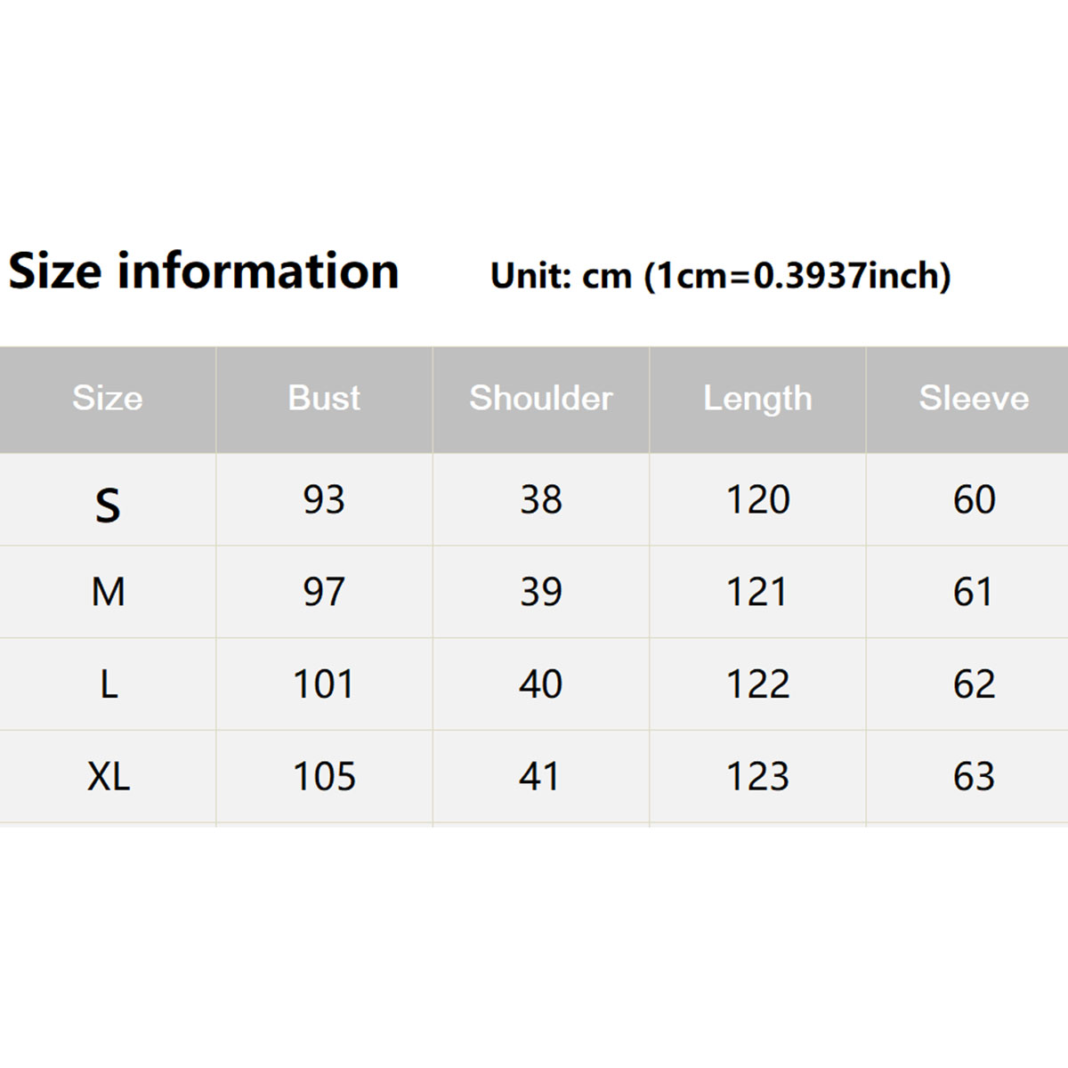Click the Shoulder column header
This screenshot has width=1068, height=1068.
pyautogui.click(x=541, y=398)
